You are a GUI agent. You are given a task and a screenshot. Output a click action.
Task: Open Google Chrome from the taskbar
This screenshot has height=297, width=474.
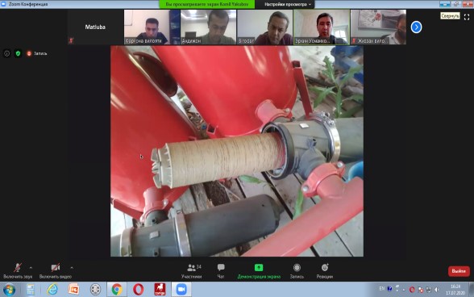coord(117,290)
